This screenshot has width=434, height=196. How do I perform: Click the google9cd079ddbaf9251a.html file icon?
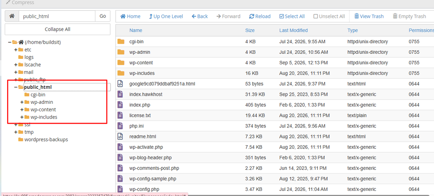coord(120,83)
